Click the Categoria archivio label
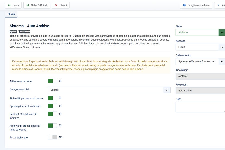 (20, 89)
